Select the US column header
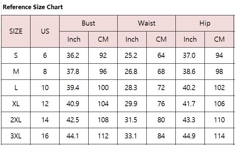 pyautogui.click(x=45, y=31)
